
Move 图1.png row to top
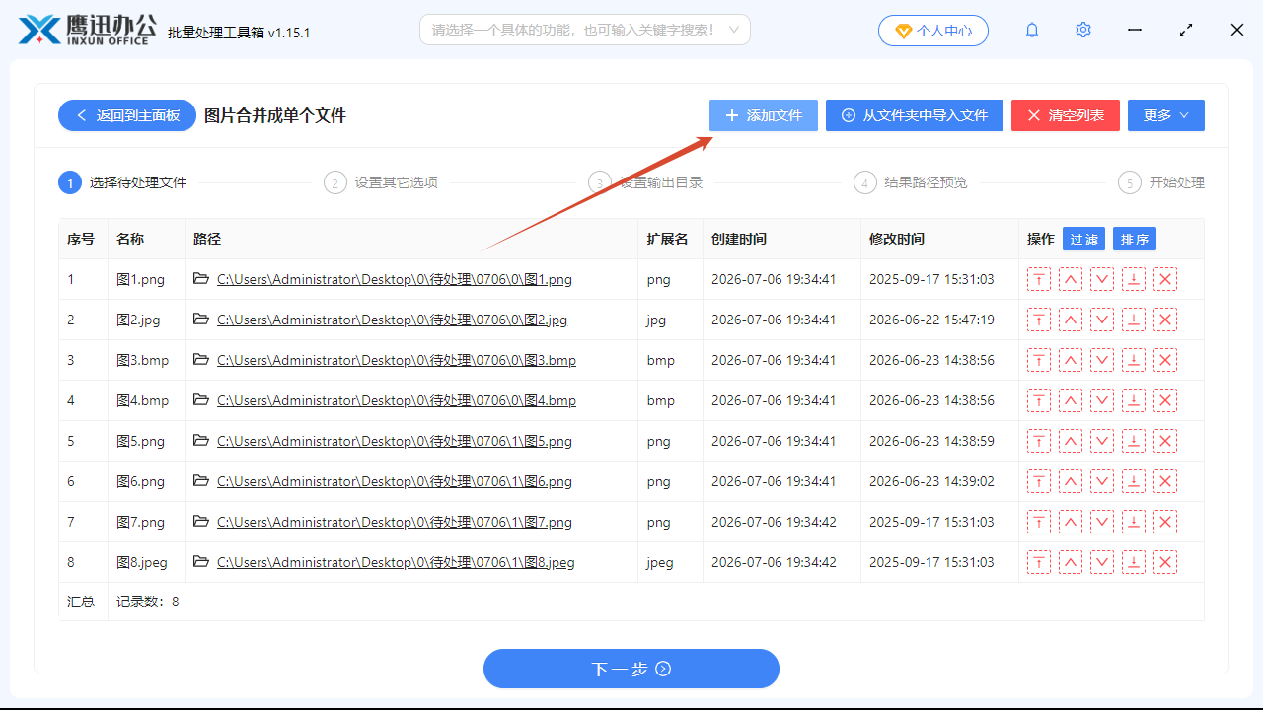1039,279
